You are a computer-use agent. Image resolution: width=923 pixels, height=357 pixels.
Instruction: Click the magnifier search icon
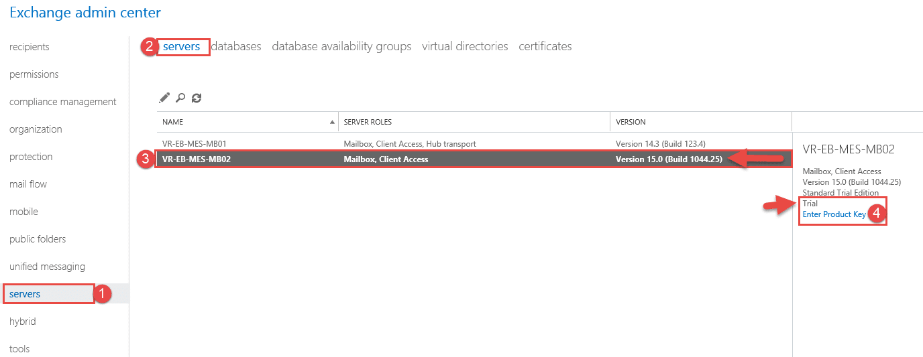click(180, 98)
